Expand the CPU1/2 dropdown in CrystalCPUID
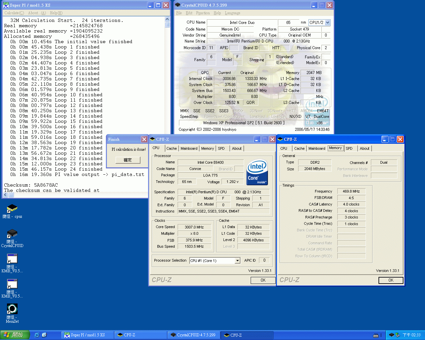Viewport: 425px width, 340px height. point(328,23)
